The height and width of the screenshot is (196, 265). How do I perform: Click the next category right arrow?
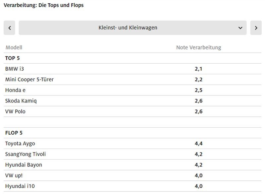[256, 28]
